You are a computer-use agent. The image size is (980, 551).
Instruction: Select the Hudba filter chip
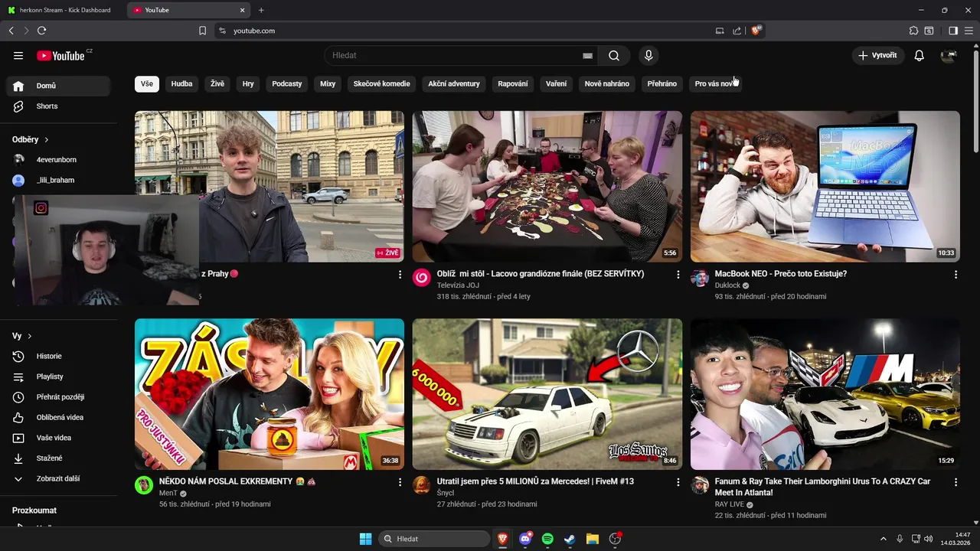tap(182, 83)
